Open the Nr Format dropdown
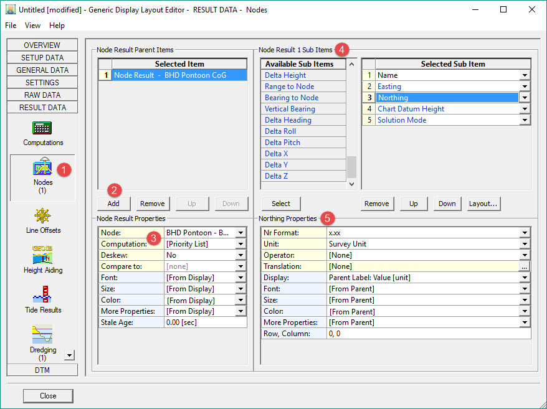The width and height of the screenshot is (547, 409). click(525, 233)
